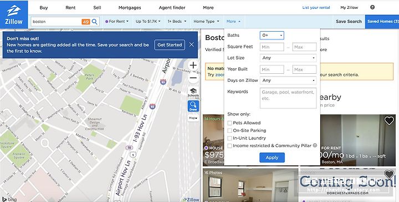This screenshot has height=202, width=399.
Task: Open the Boston, MA 1 bd listing photo
Action: 358,140
